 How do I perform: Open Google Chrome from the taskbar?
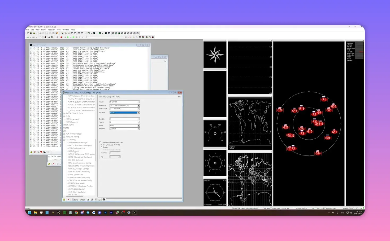76,213
